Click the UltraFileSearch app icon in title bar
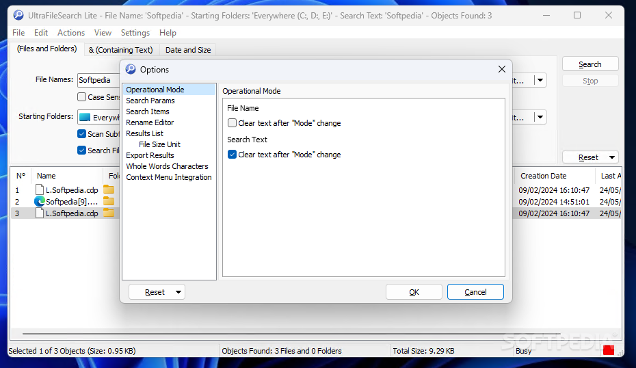This screenshot has width=636, height=368. tap(18, 16)
